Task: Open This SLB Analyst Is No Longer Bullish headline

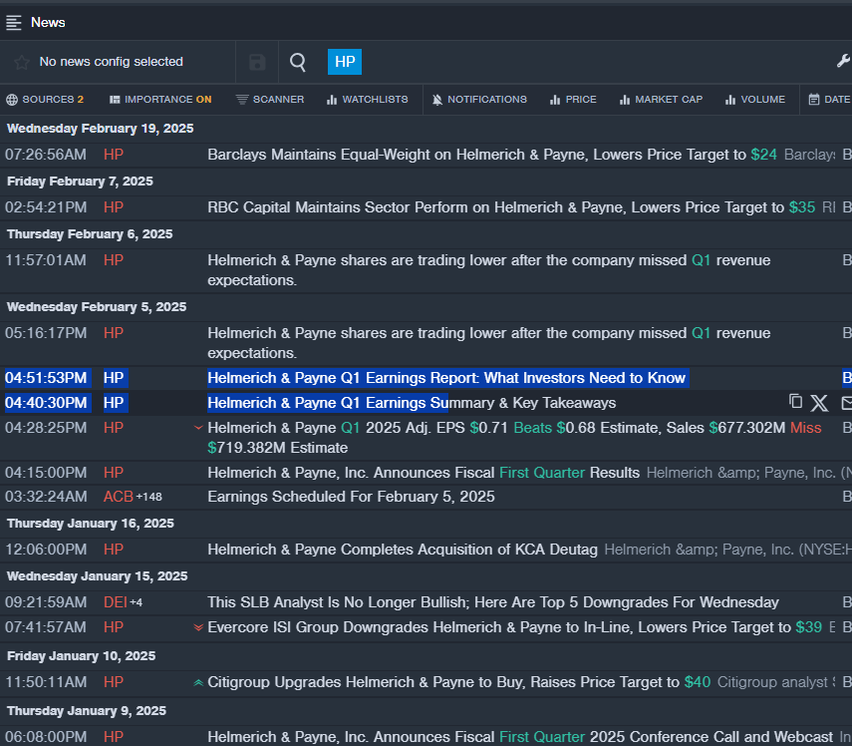Action: [x=493, y=602]
